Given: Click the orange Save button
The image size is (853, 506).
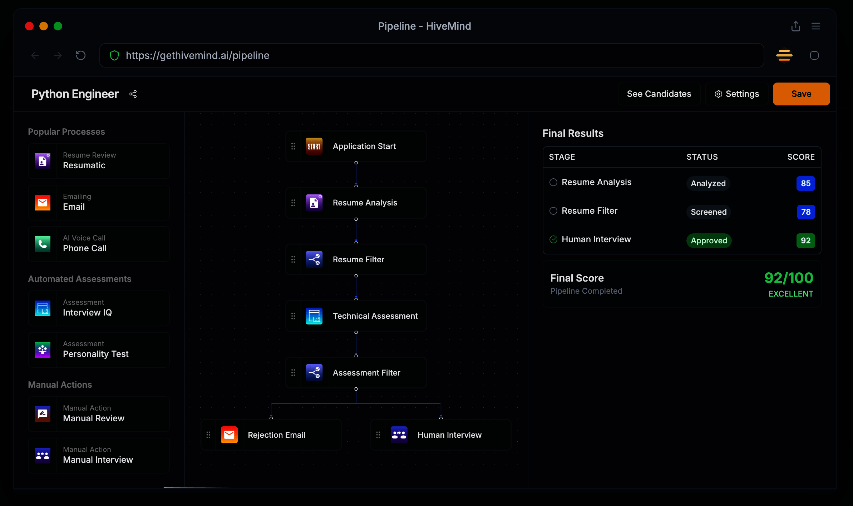Looking at the screenshot, I should pos(801,94).
